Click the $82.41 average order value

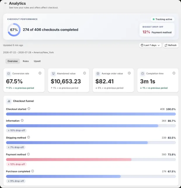[105, 81]
